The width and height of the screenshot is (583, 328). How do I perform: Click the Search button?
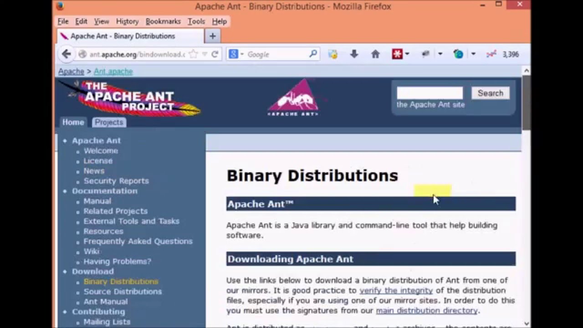click(x=490, y=93)
